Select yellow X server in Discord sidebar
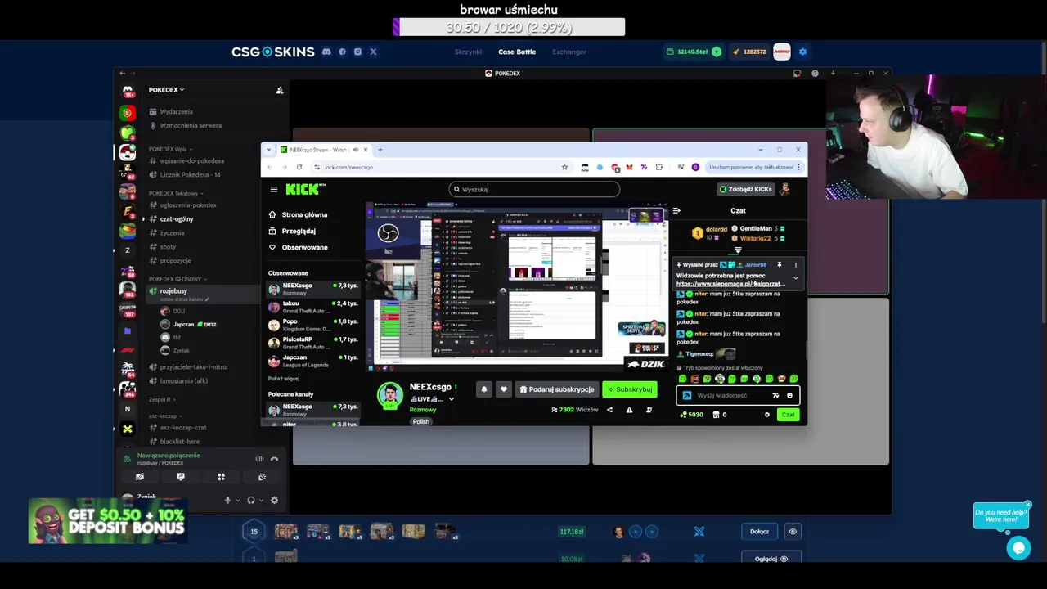 click(128, 429)
